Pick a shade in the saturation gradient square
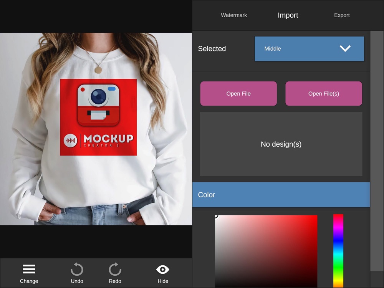Screen dimensions: 384x288 [x=266, y=251]
